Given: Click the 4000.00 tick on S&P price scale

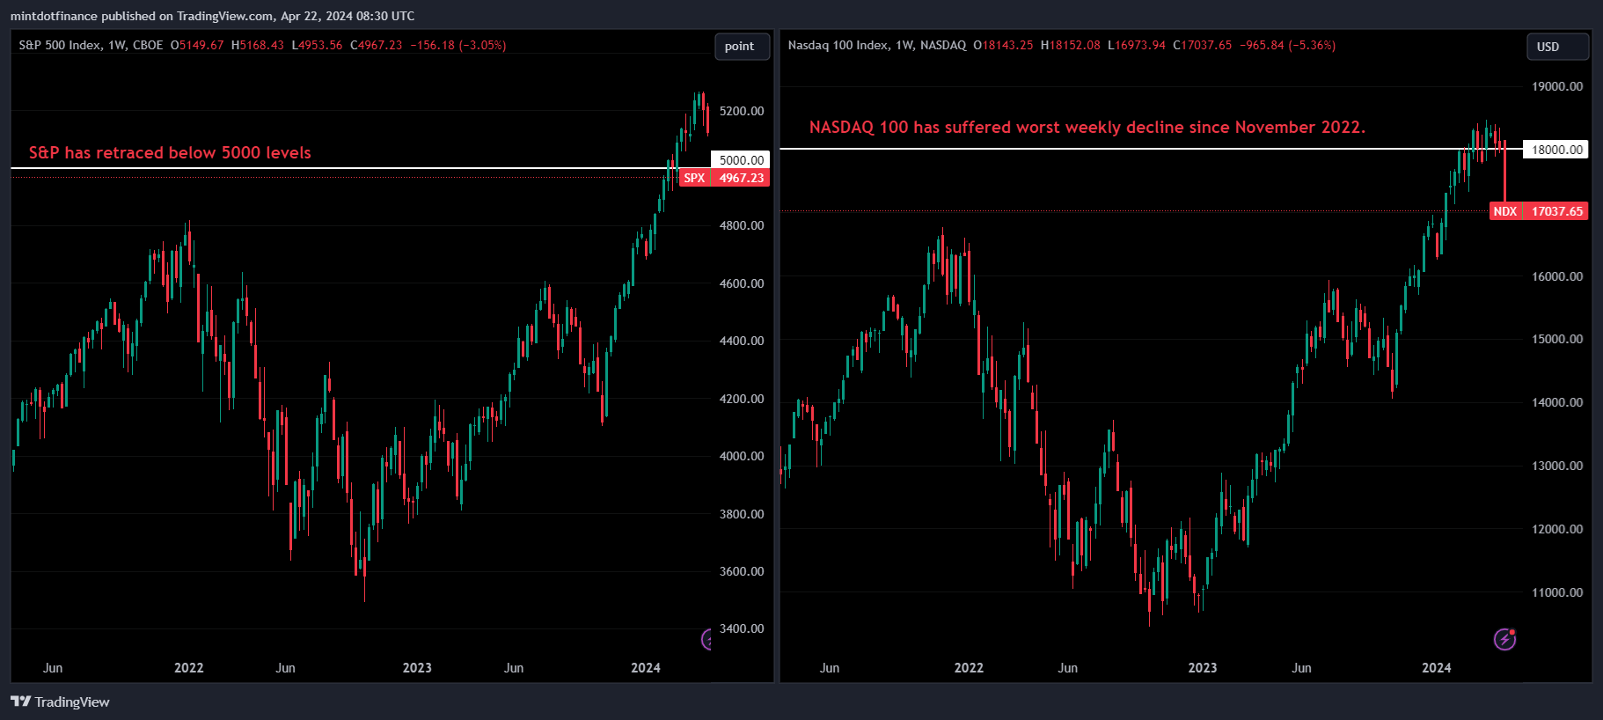Looking at the screenshot, I should (x=742, y=456).
